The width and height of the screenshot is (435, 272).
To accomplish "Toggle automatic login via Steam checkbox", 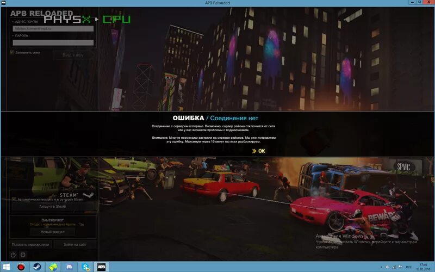I will pos(14,199).
